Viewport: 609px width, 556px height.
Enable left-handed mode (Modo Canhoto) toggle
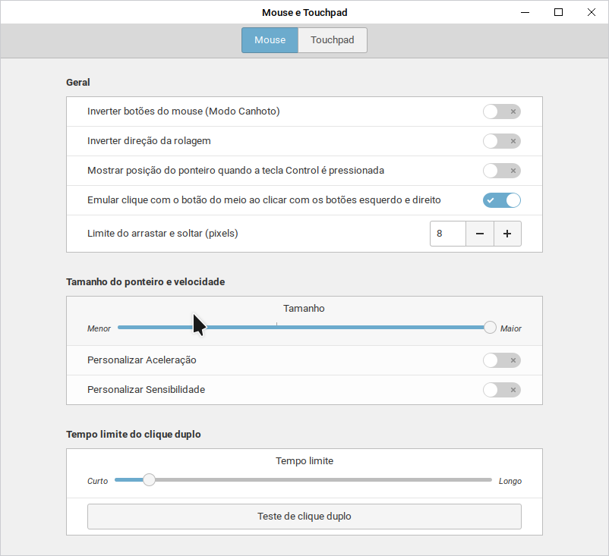502,112
